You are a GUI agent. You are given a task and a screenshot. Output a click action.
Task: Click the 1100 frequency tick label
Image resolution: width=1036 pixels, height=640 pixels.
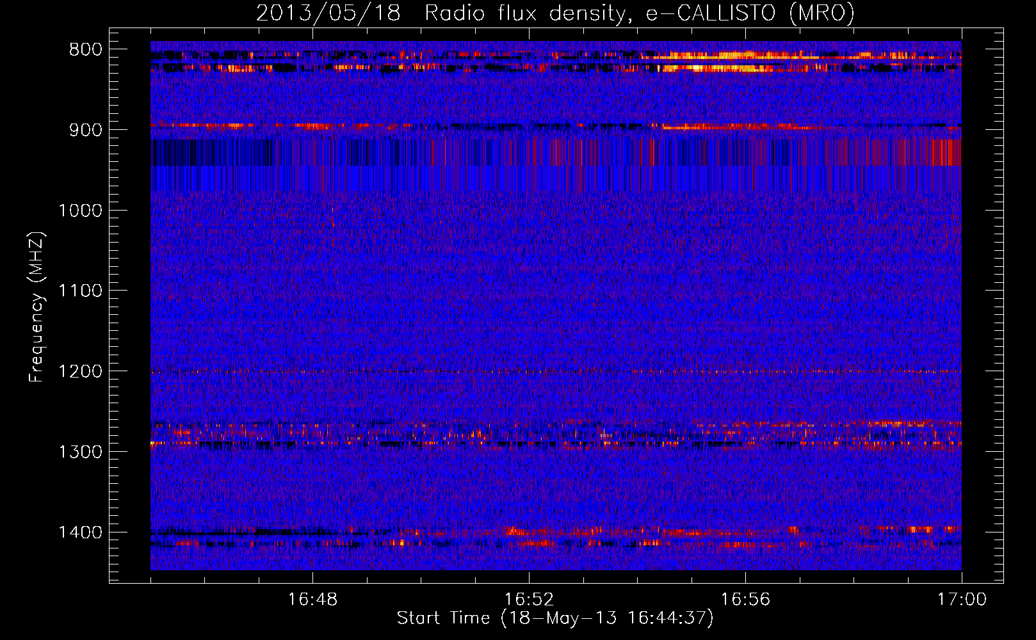coord(80,291)
